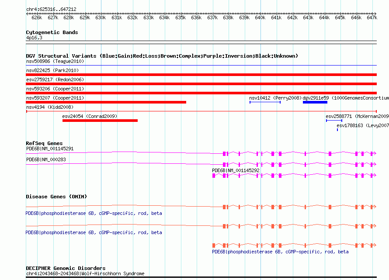Click the nsv822425 (Park2010) red variant bar

(x=201, y=75)
